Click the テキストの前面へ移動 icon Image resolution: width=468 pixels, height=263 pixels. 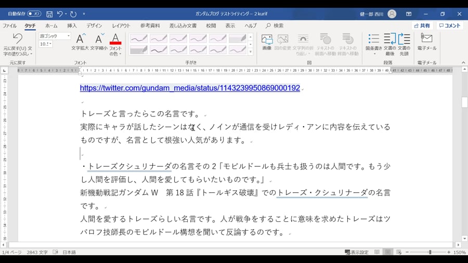[326, 44]
